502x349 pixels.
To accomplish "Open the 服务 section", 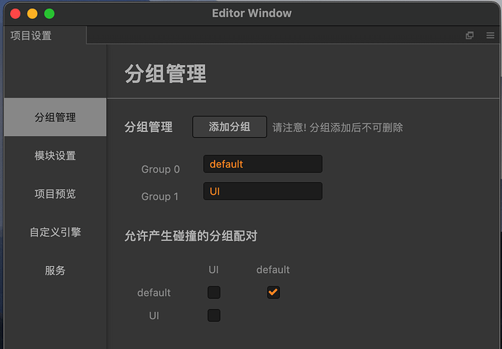I will (x=55, y=270).
